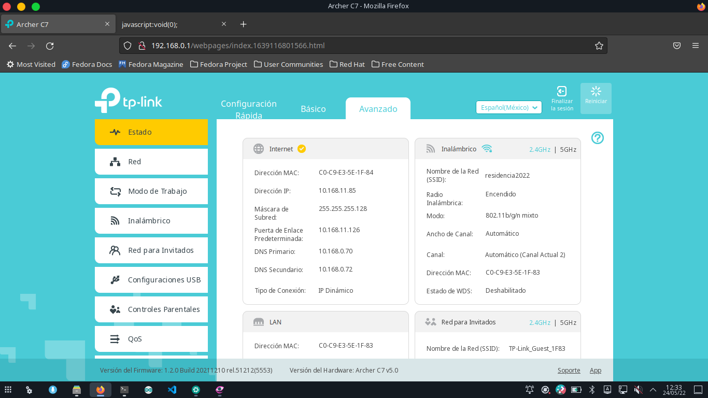708x398 pixels.
Task: Open the Inalámbrico sidebar section
Action: tap(151, 221)
